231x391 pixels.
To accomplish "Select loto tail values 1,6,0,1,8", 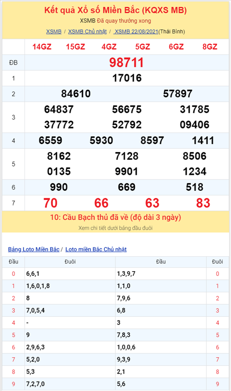I will point(38,286).
